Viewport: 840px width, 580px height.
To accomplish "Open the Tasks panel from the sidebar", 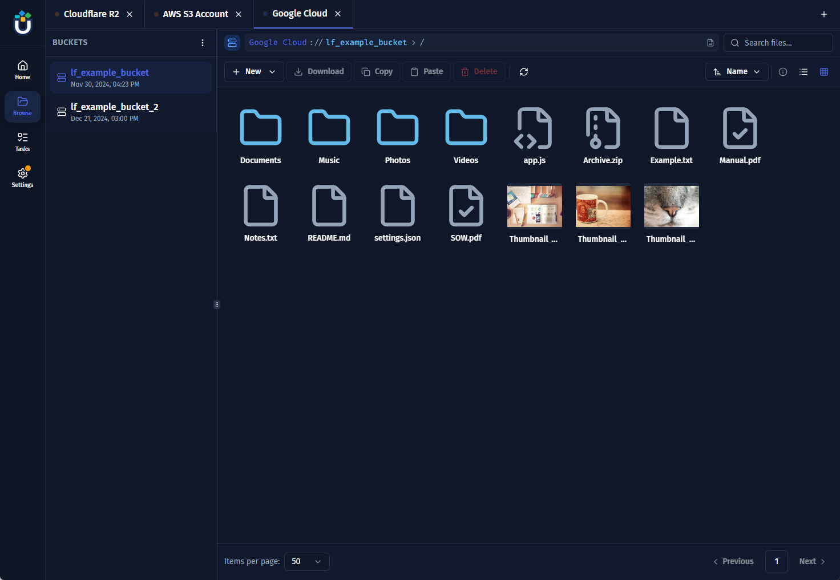I will click(x=22, y=141).
